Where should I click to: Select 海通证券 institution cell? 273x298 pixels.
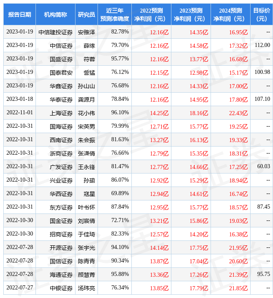click(55, 275)
